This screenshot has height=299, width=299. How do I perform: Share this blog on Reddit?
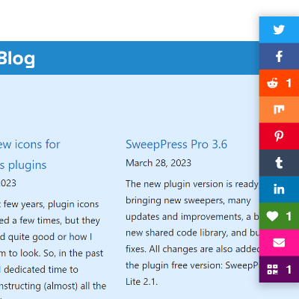[x=279, y=83]
